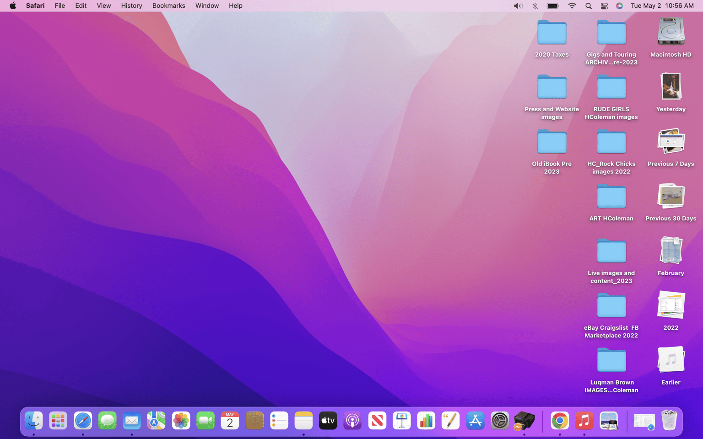Open Finder from the Dock
703x439 pixels.
(33, 421)
